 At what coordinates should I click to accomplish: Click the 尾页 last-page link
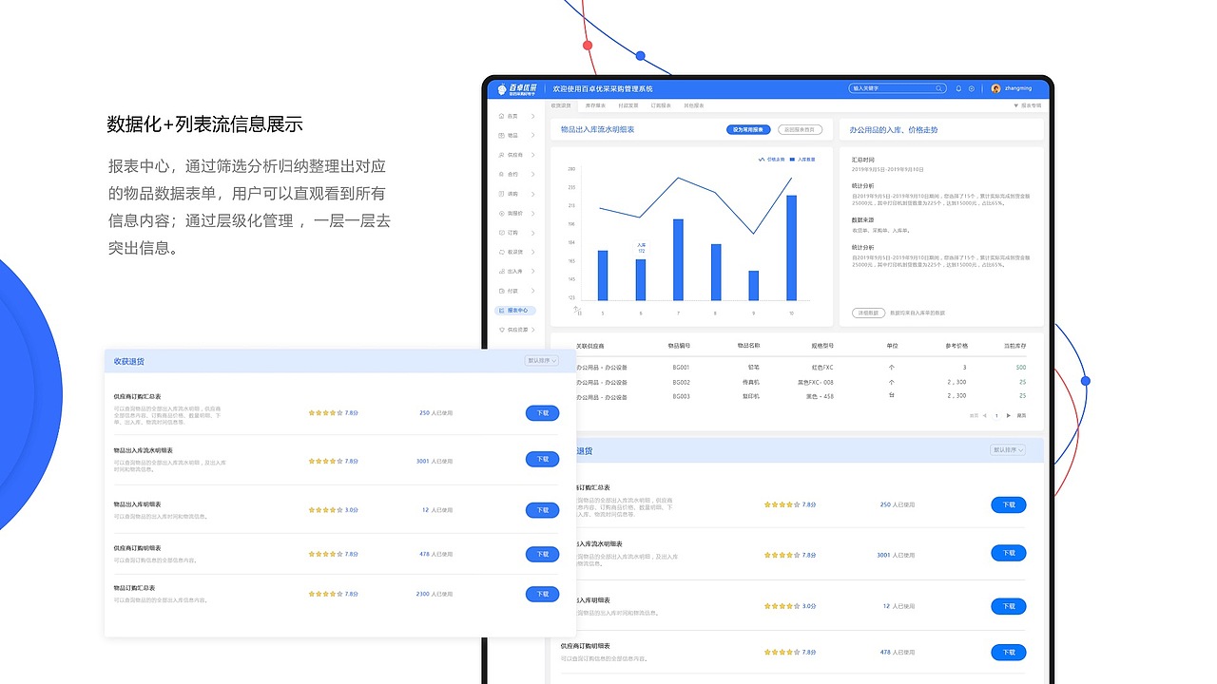[x=1021, y=415]
